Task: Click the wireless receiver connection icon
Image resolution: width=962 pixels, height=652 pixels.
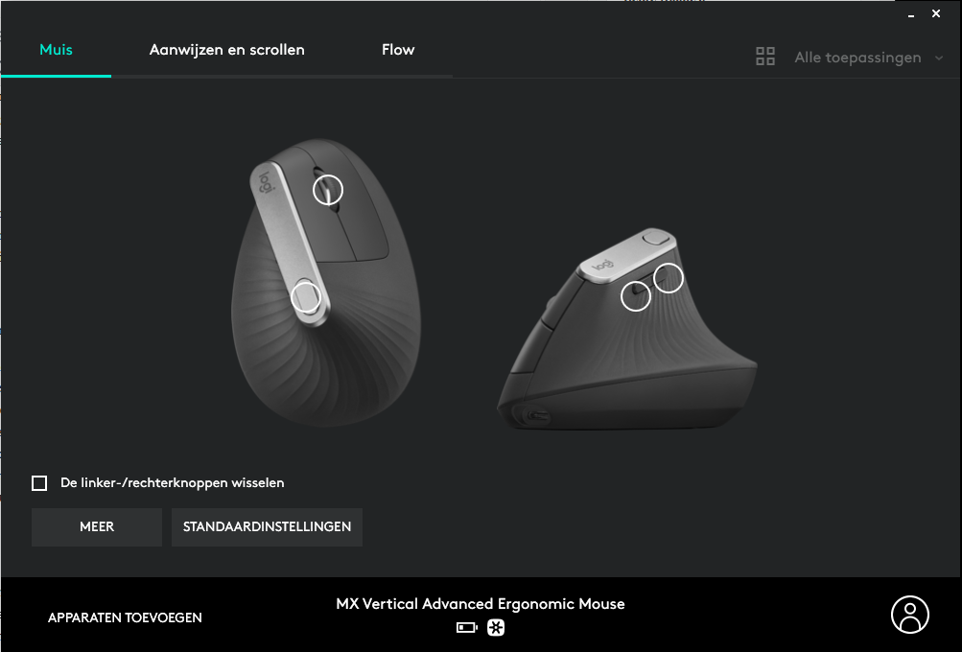Action: click(496, 627)
